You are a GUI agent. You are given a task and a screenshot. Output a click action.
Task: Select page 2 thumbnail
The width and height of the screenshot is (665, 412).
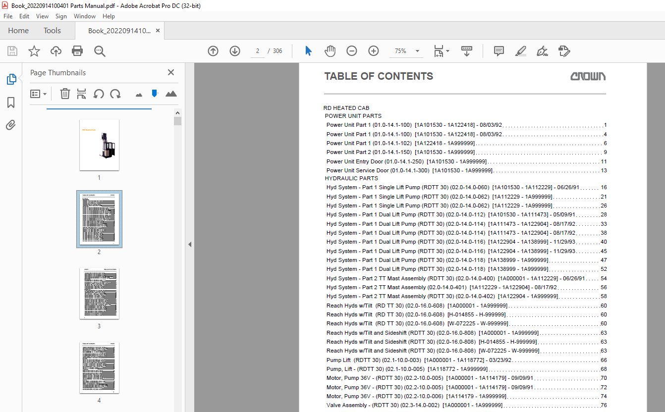[99, 219]
